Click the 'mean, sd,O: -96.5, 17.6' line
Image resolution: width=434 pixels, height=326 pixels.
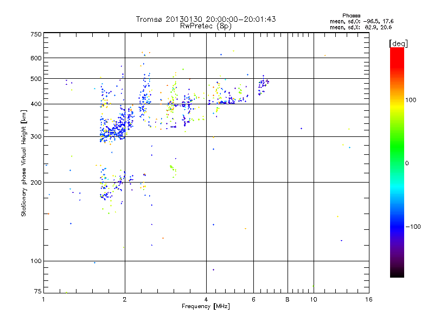coord(361,21)
